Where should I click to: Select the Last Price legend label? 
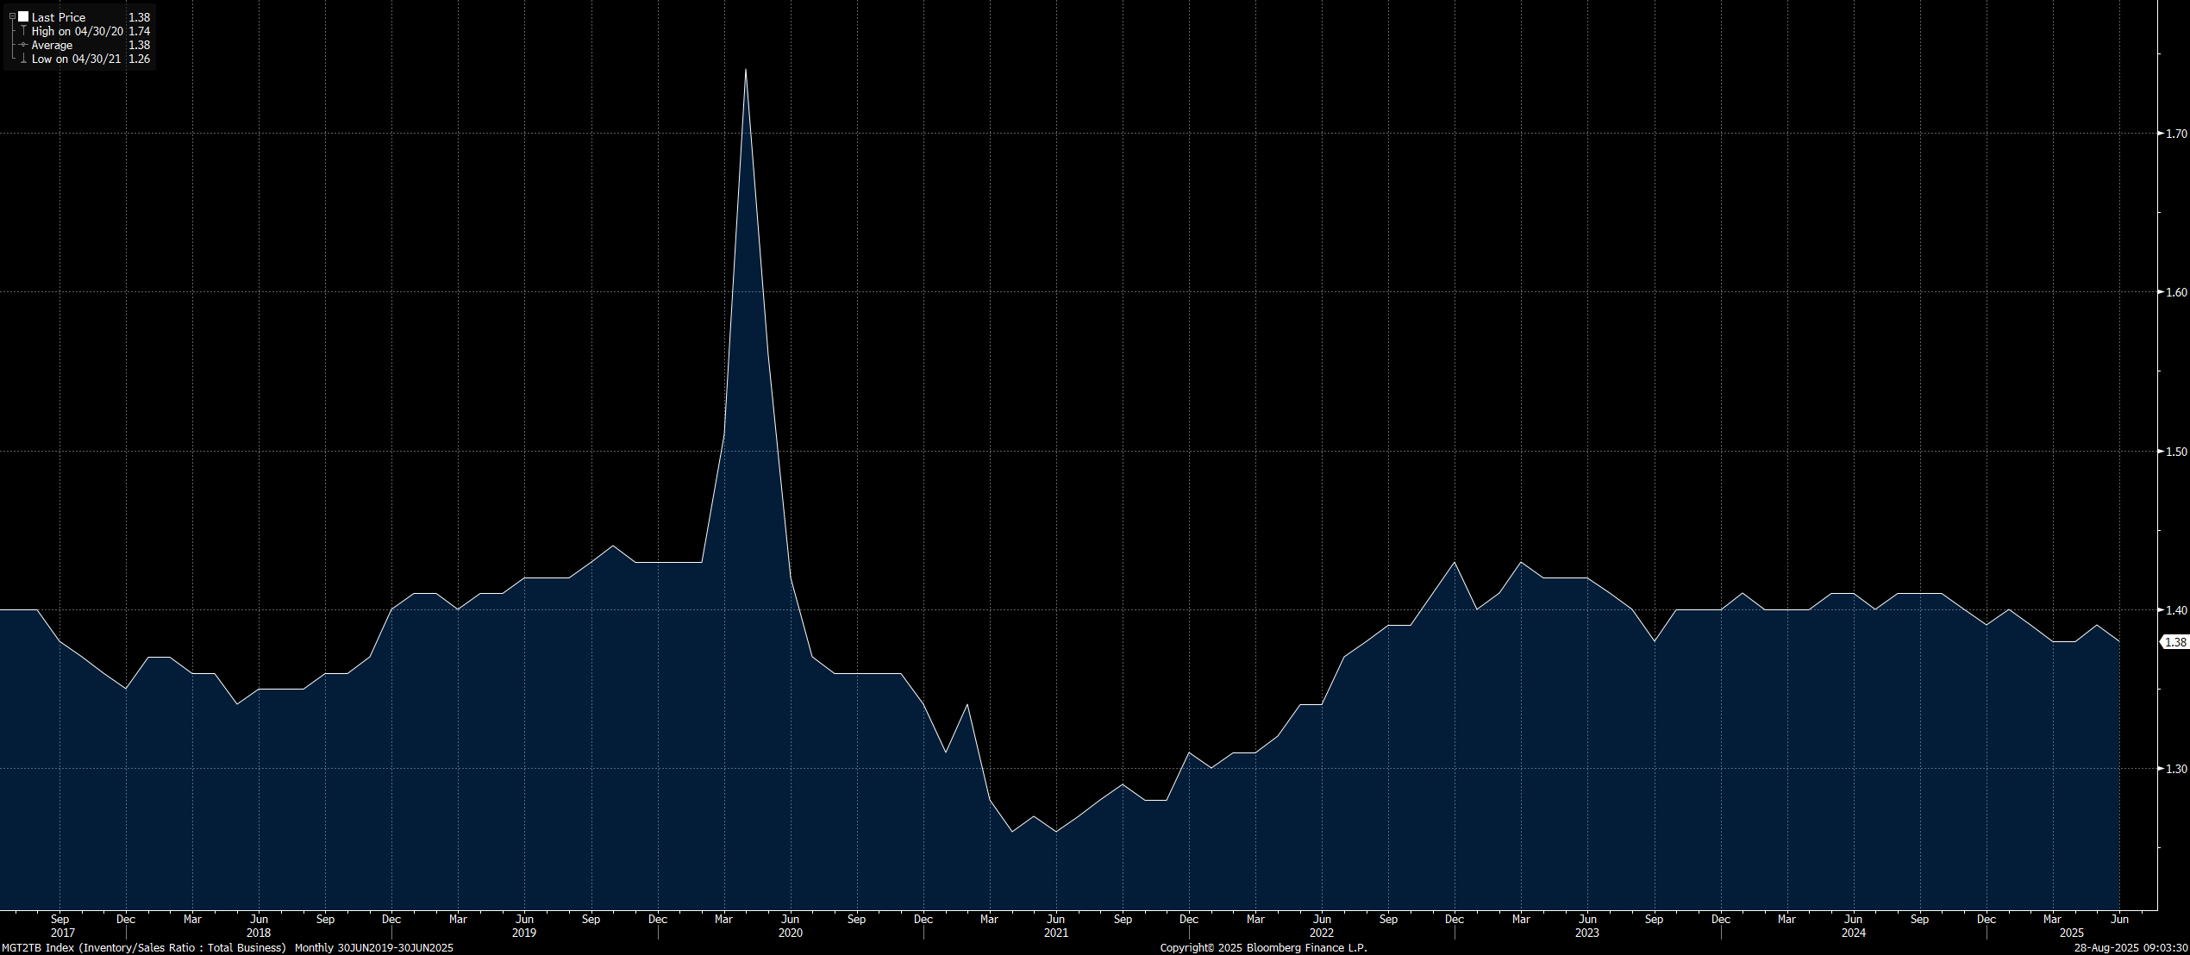59,17
